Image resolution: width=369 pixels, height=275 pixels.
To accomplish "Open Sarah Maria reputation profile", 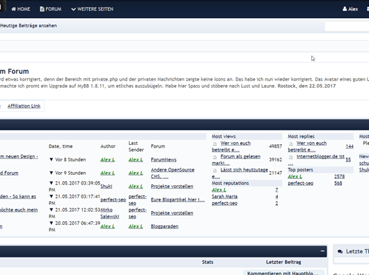I will coord(224,196).
